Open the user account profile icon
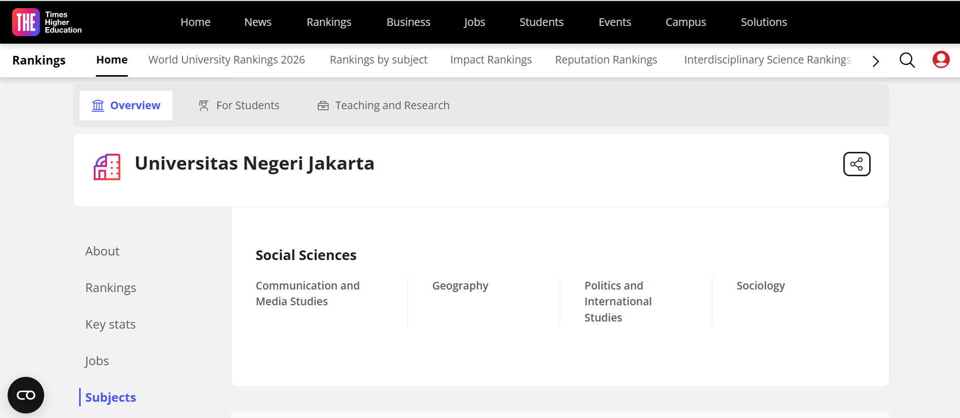This screenshot has width=960, height=418. [941, 60]
